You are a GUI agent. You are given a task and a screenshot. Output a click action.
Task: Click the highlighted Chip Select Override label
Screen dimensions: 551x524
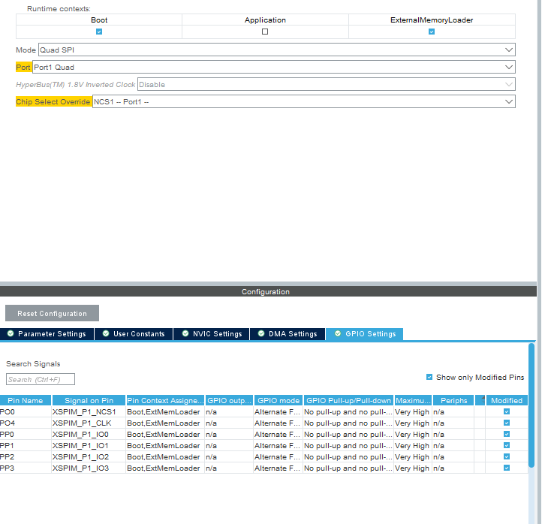coord(53,101)
